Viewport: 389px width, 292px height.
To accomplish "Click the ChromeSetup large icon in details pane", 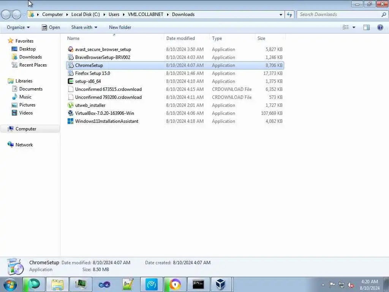I will 15,267.
